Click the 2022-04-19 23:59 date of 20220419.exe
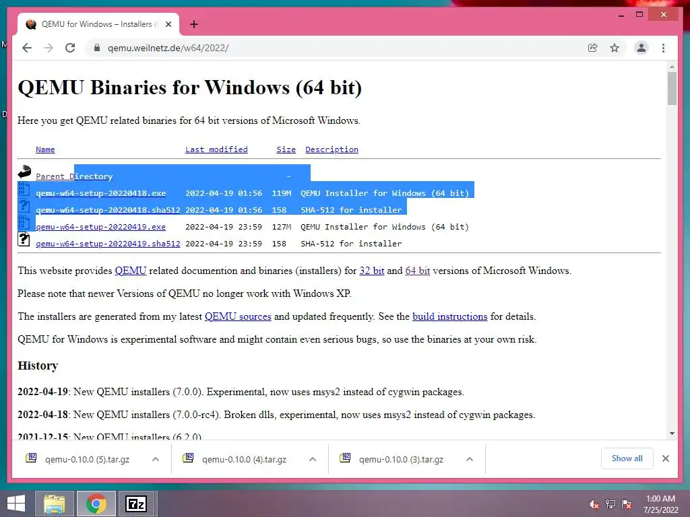 [x=224, y=227]
